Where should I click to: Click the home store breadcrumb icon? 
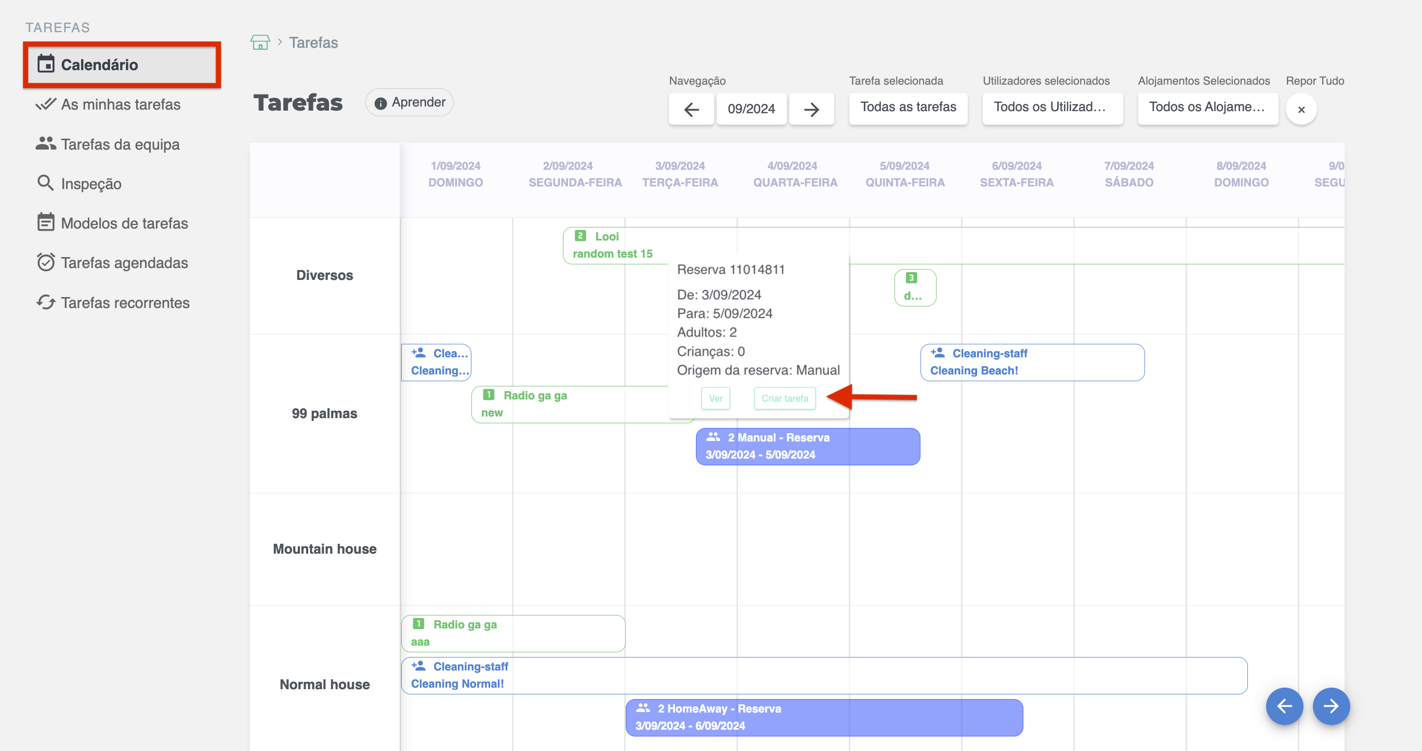(x=260, y=43)
